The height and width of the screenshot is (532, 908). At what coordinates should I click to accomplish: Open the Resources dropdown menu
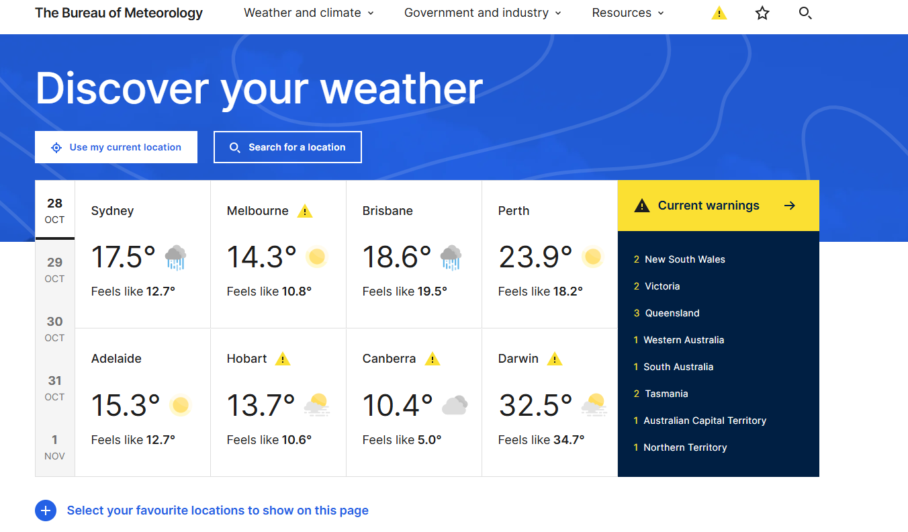coord(627,13)
